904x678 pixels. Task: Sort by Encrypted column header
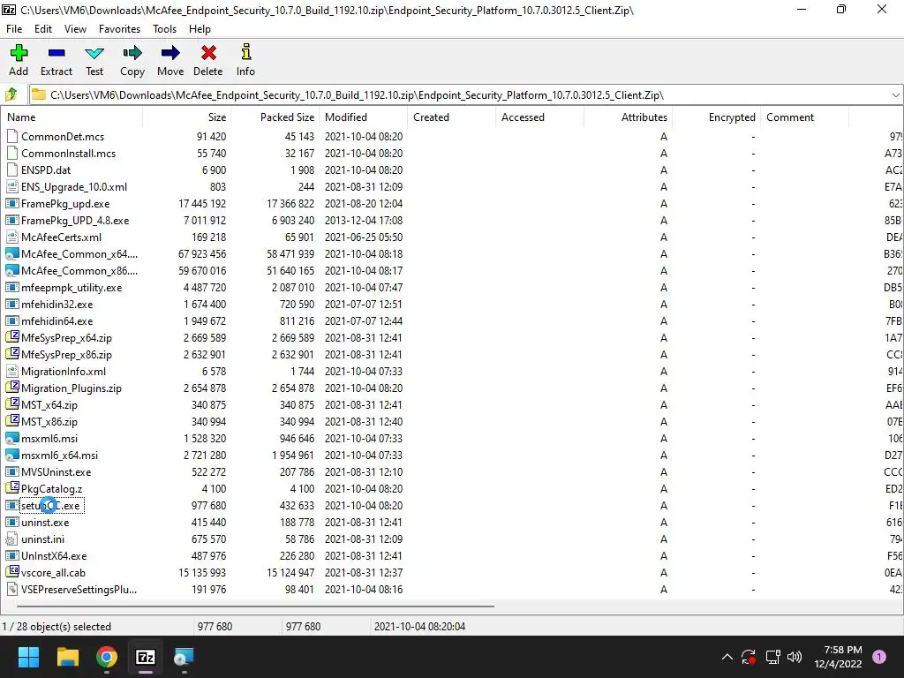pos(716,117)
